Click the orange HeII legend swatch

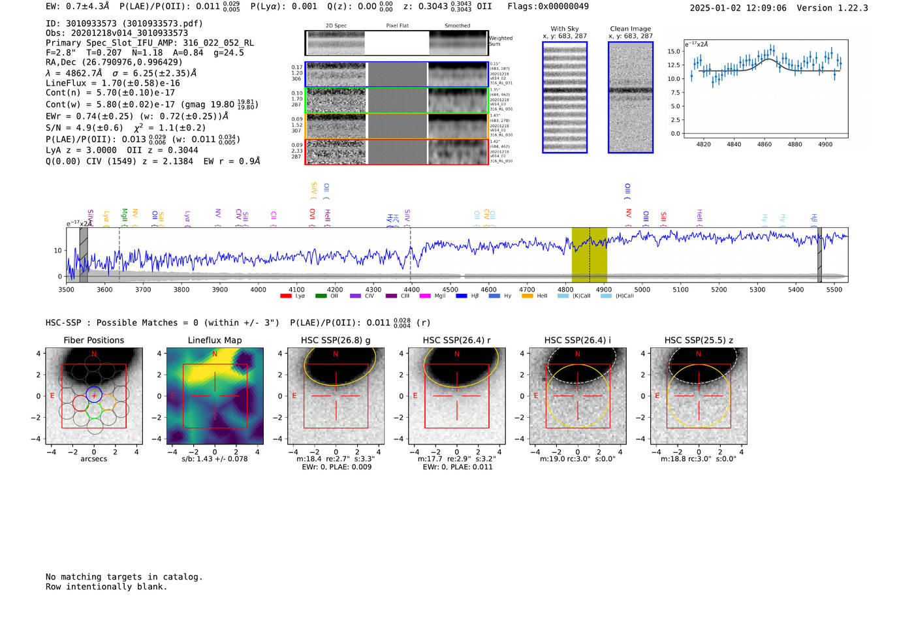(x=528, y=296)
